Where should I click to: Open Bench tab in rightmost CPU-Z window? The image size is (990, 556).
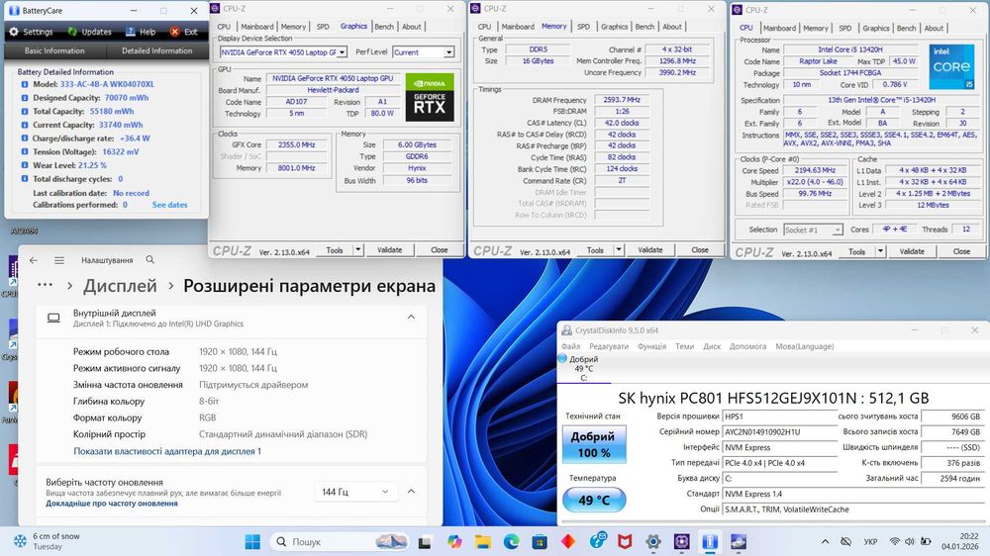point(906,29)
